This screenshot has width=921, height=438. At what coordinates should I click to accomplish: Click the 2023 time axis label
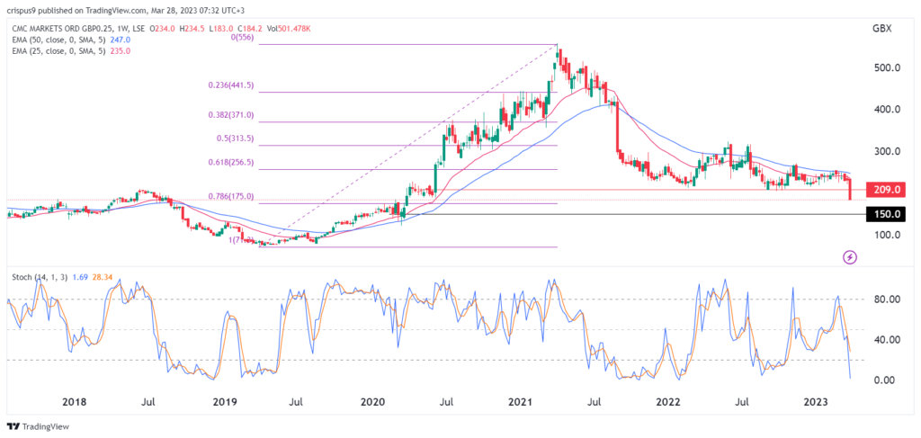(816, 402)
